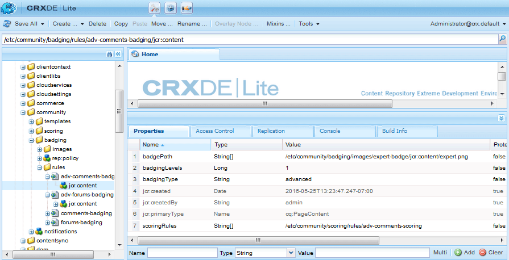Click the properties grid horizontal scrollbar
This screenshot has height=260, width=509.
(258, 240)
